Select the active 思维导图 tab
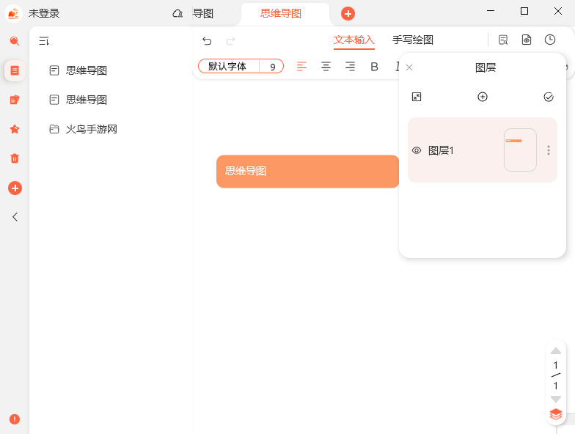Screen dimensions: 575x434 pos(281,13)
